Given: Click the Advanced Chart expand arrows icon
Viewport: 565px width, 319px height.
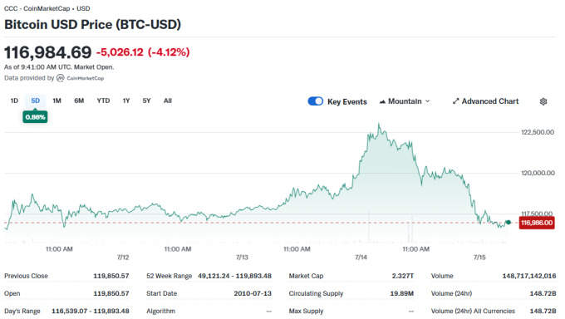Looking at the screenshot, I should 455,101.
